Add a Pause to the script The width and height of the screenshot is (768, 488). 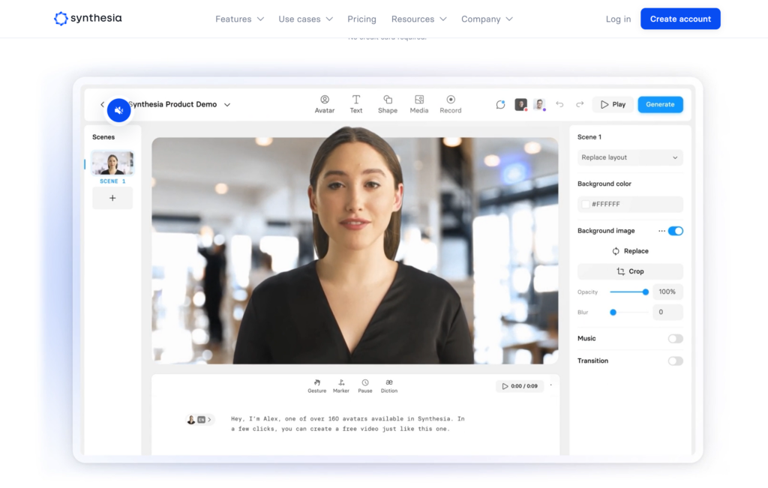click(365, 383)
